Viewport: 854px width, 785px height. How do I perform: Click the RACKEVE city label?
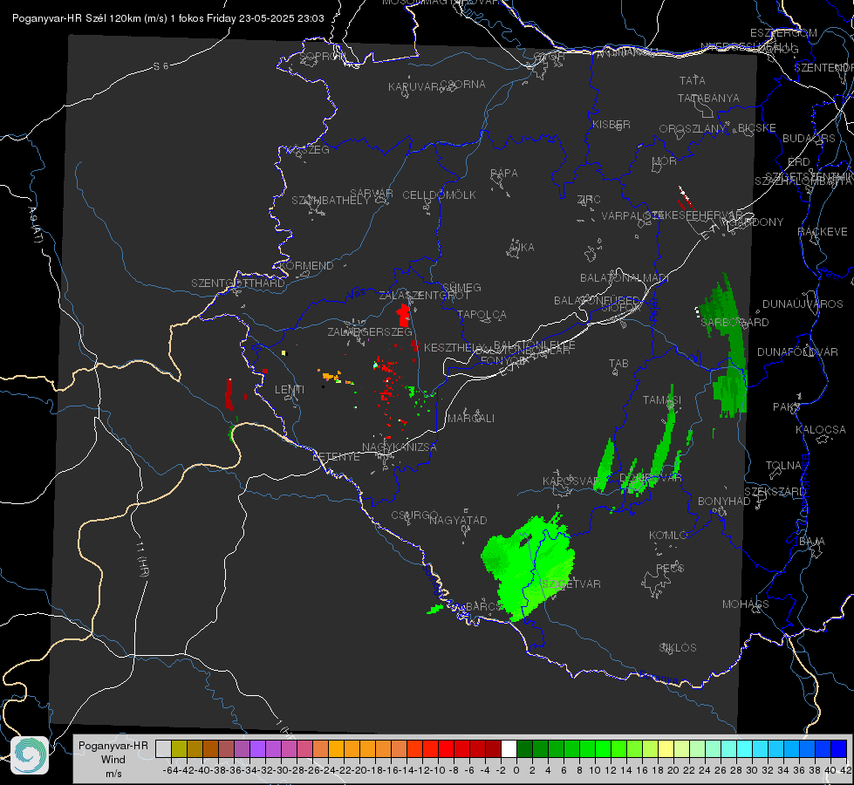pos(823,232)
